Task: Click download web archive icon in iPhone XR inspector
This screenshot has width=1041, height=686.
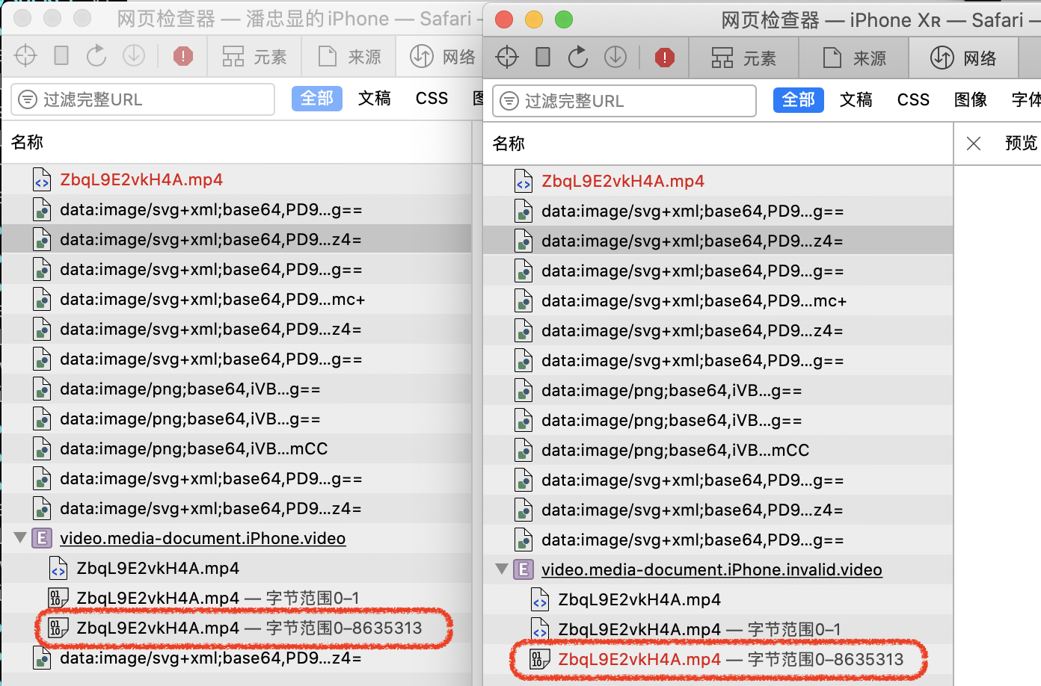Action: pyautogui.click(x=615, y=57)
